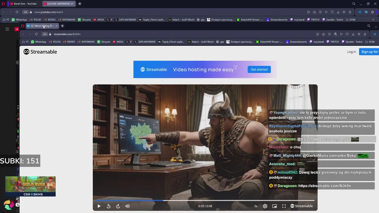Open WhatsApp bookmark in Streamable window
This screenshot has height=213, width=379.
[x=38, y=42]
